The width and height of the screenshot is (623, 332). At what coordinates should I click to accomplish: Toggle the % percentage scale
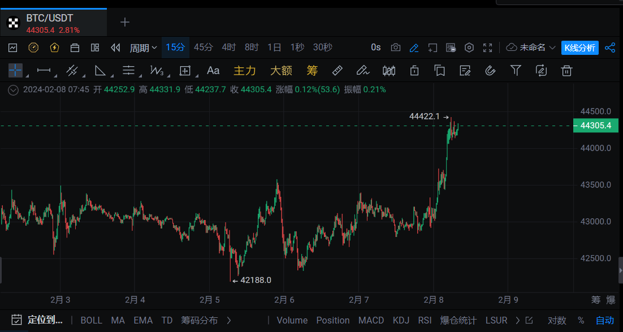click(x=581, y=320)
